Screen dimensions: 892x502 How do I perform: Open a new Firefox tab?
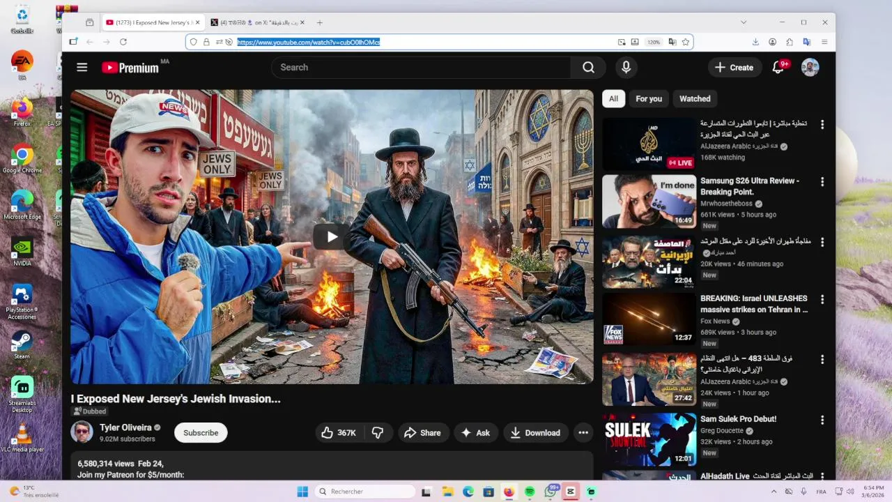320,22
